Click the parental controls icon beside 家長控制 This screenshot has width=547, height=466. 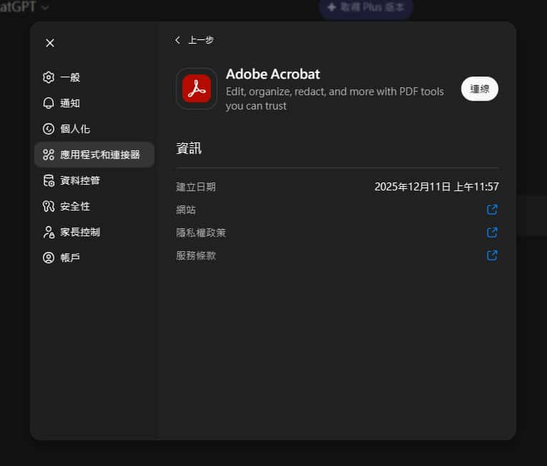(x=49, y=232)
